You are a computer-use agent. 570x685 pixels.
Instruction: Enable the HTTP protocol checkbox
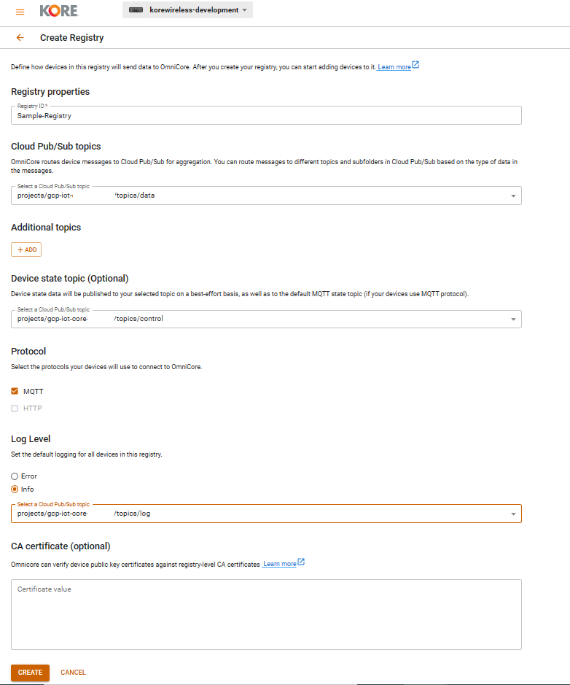click(14, 408)
